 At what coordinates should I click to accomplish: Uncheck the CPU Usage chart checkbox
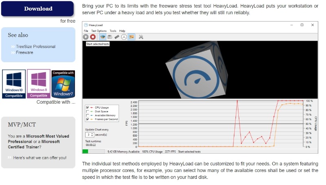88,107
